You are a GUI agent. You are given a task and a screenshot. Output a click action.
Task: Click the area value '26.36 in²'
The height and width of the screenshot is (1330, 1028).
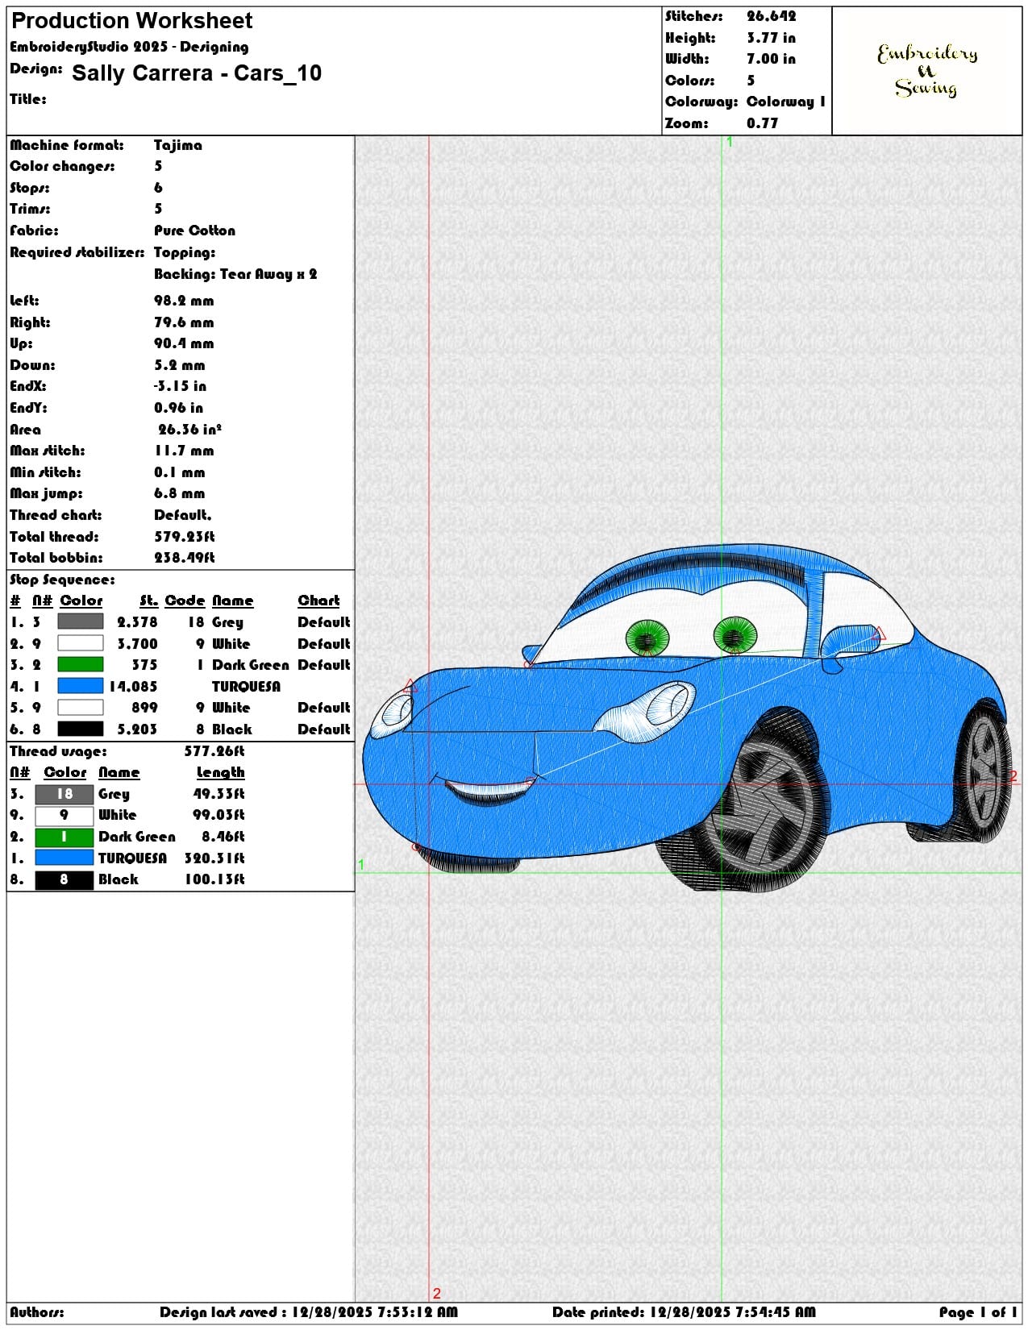click(x=190, y=430)
